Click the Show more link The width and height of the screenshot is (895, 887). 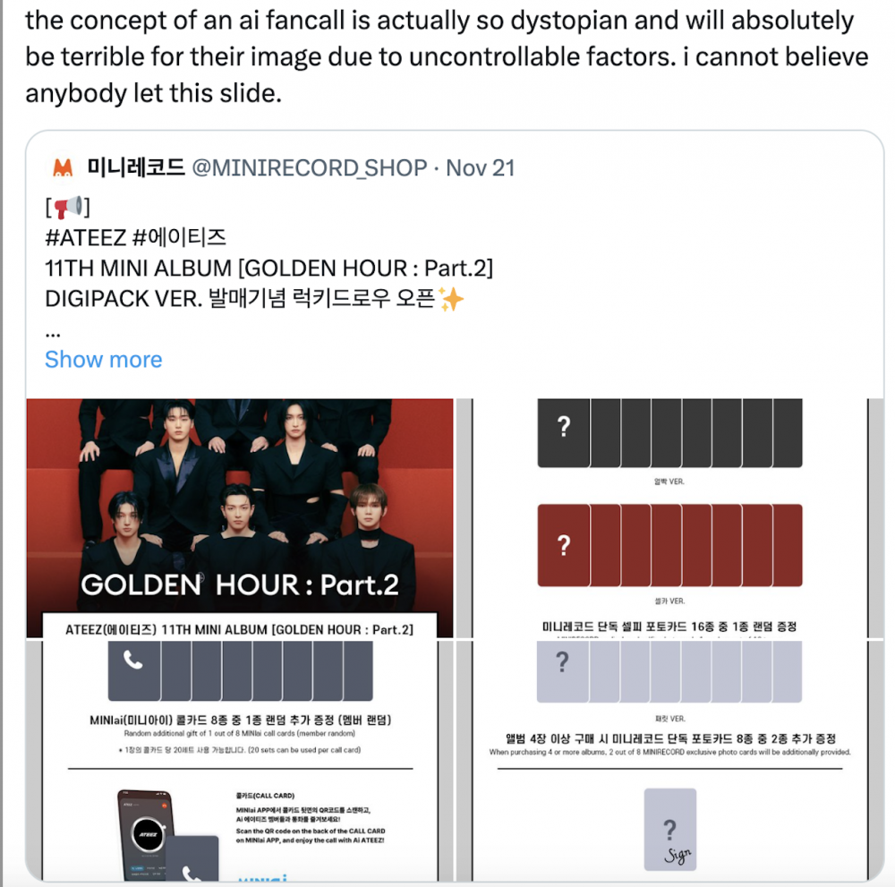pos(103,360)
